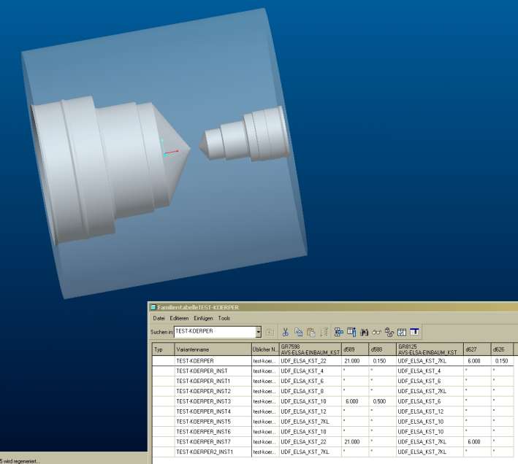Click the d626 column header
518x464 pixels.
(502, 349)
